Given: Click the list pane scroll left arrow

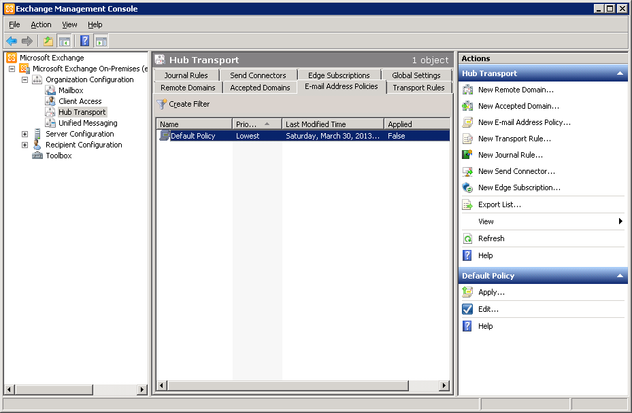Looking at the screenshot, I should tap(161, 386).
